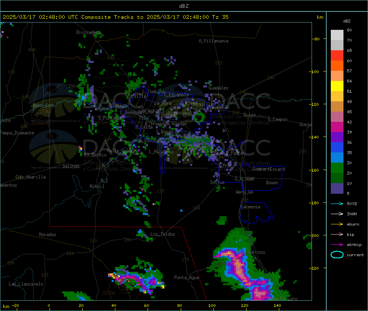Click the 0 km horizontal axis tick label
The width and height of the screenshot is (368, 311).
coord(49,305)
